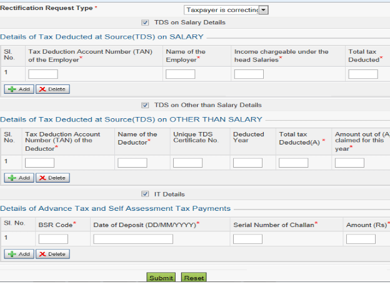Focus the BSR Code input field

tap(53, 239)
